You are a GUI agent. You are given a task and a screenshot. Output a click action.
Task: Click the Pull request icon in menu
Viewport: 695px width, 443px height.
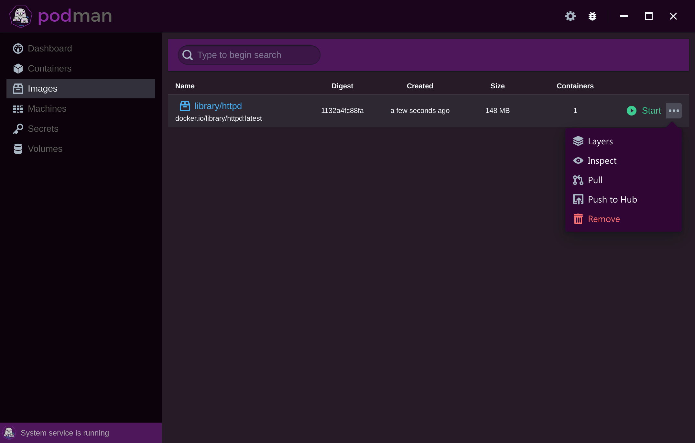(x=578, y=180)
